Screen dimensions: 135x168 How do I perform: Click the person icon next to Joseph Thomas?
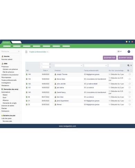(55, 74)
